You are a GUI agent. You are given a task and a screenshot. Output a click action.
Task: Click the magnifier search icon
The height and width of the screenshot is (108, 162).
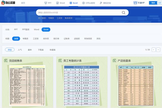click(x=124, y=12)
